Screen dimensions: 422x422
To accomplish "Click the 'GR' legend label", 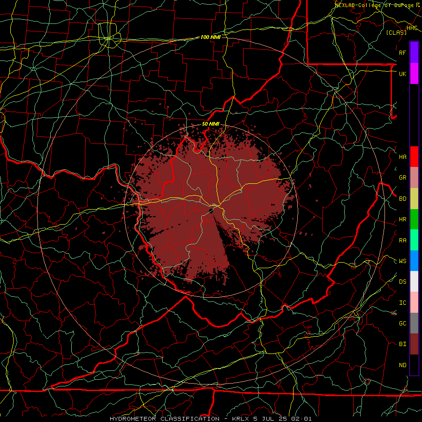I will (x=403, y=178).
